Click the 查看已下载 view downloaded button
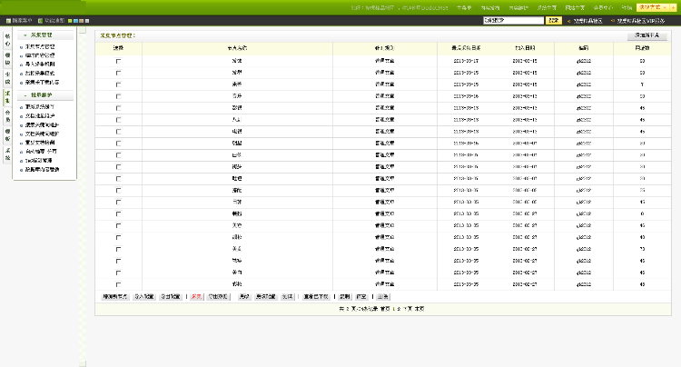This screenshot has height=367, width=681. coord(316,297)
